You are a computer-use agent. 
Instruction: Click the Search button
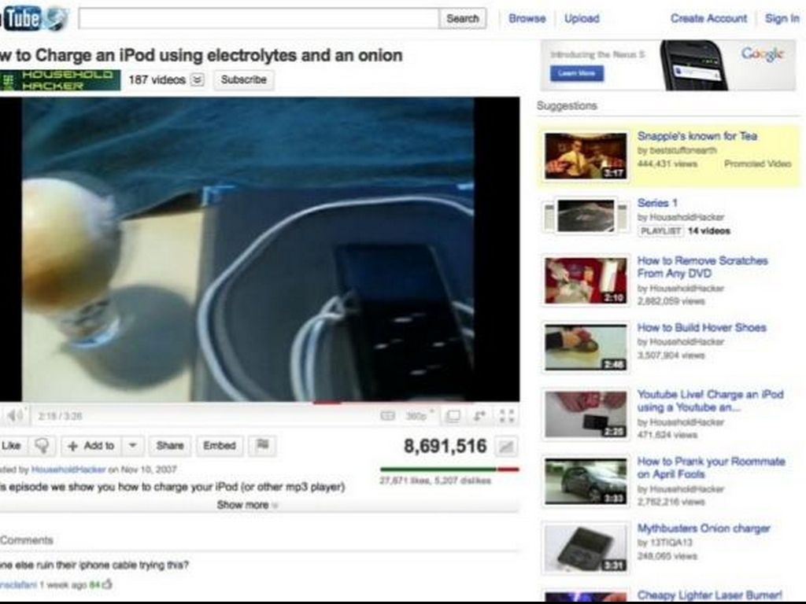click(463, 19)
